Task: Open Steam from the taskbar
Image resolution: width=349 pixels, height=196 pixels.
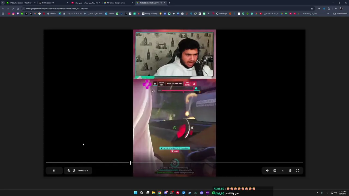Action: 189,193
